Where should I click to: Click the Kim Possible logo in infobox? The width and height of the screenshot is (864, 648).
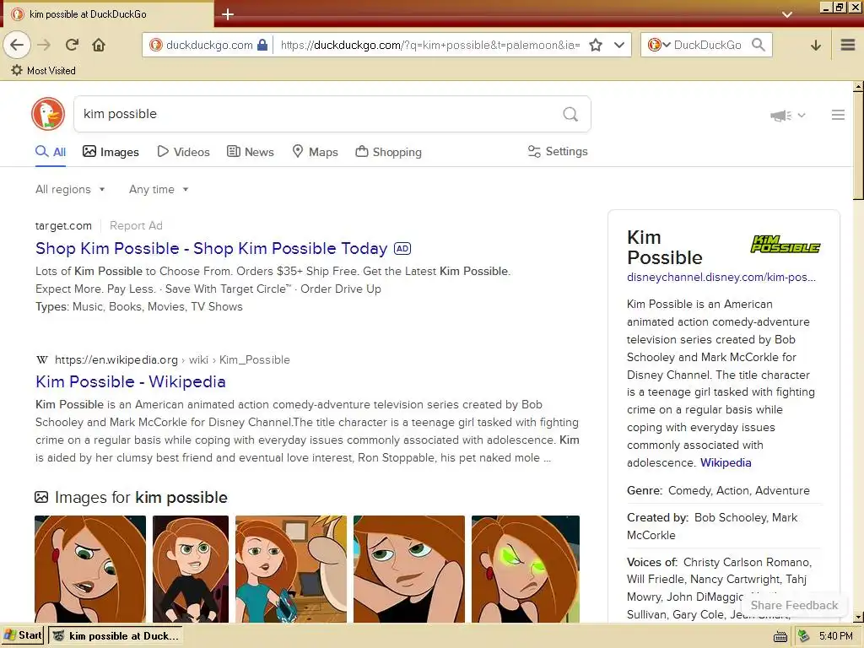coord(786,244)
